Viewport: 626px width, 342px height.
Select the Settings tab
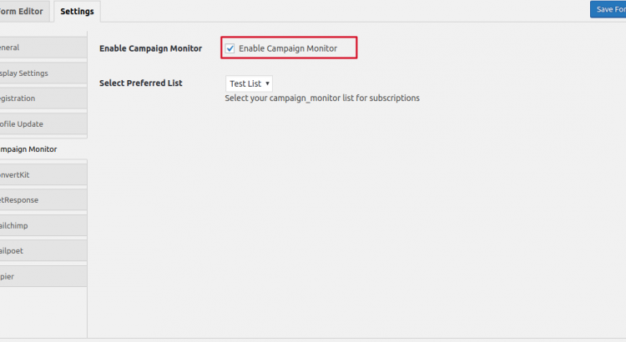pyautogui.click(x=77, y=11)
